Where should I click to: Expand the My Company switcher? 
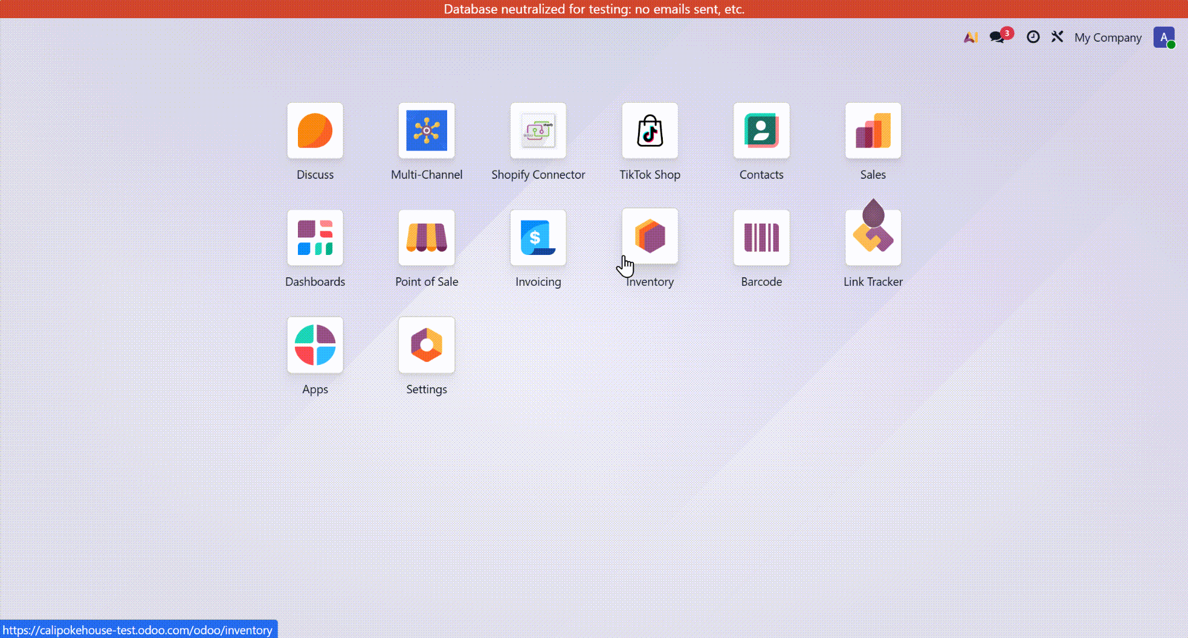[x=1108, y=37]
